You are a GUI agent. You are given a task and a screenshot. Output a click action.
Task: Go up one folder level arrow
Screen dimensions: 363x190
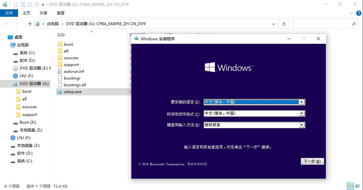(30, 24)
